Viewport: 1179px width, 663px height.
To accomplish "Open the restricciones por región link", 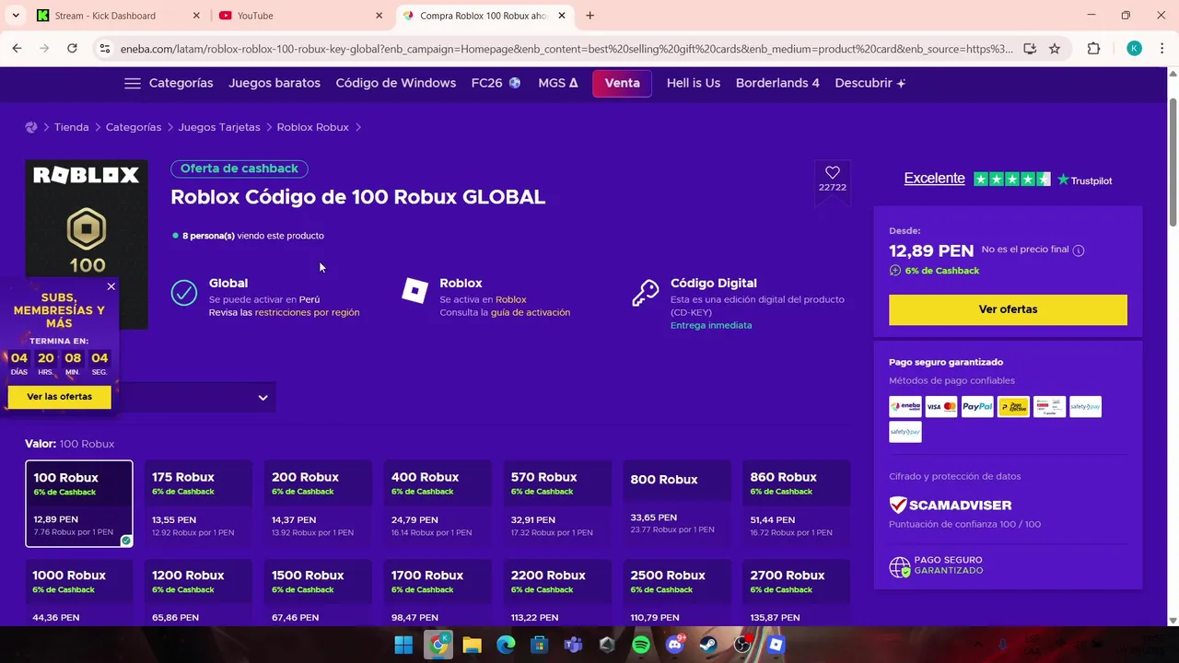I will (x=307, y=312).
